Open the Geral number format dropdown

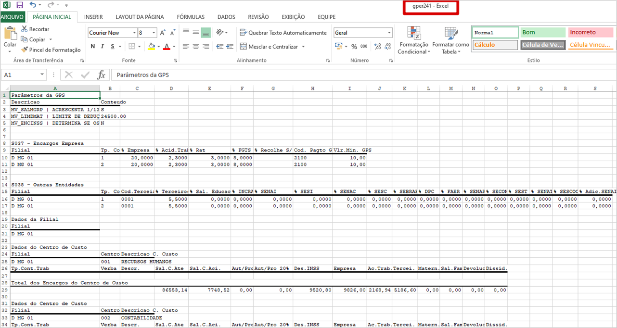[389, 33]
